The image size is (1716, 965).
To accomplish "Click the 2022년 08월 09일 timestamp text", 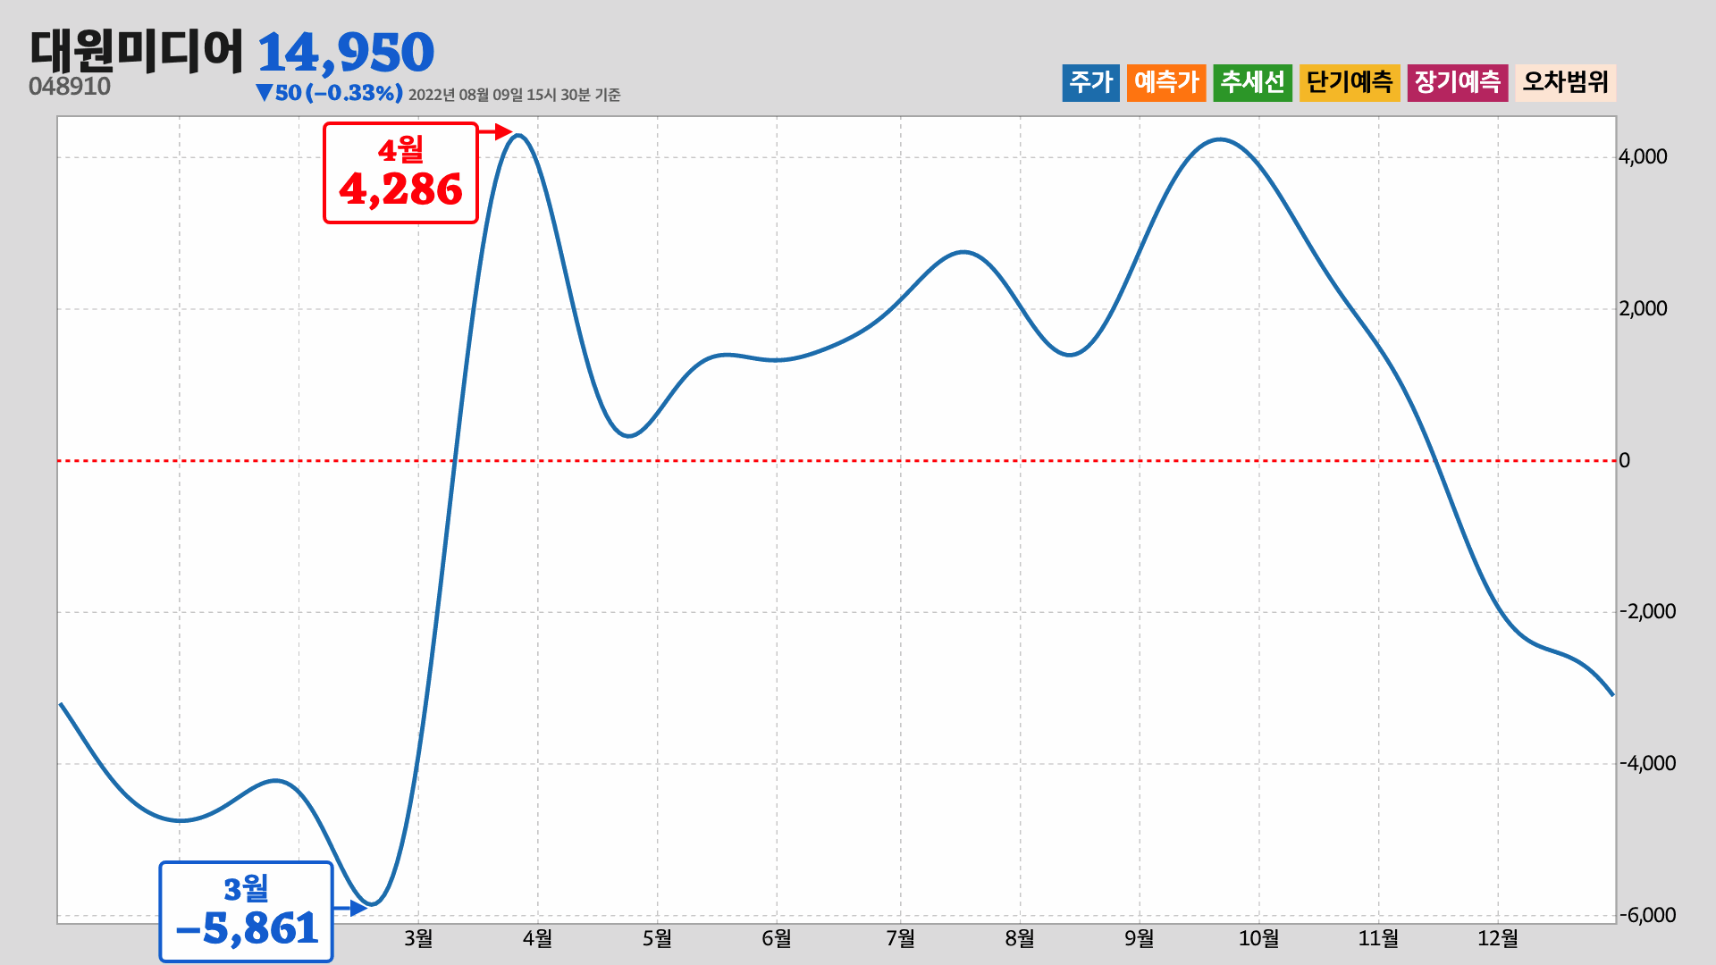I will (x=514, y=95).
